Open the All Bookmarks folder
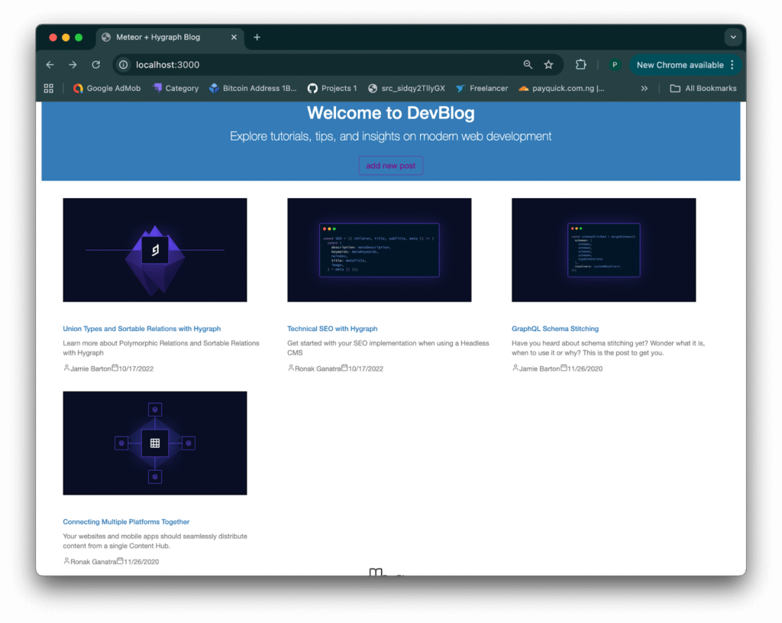The width and height of the screenshot is (782, 623). click(x=703, y=89)
